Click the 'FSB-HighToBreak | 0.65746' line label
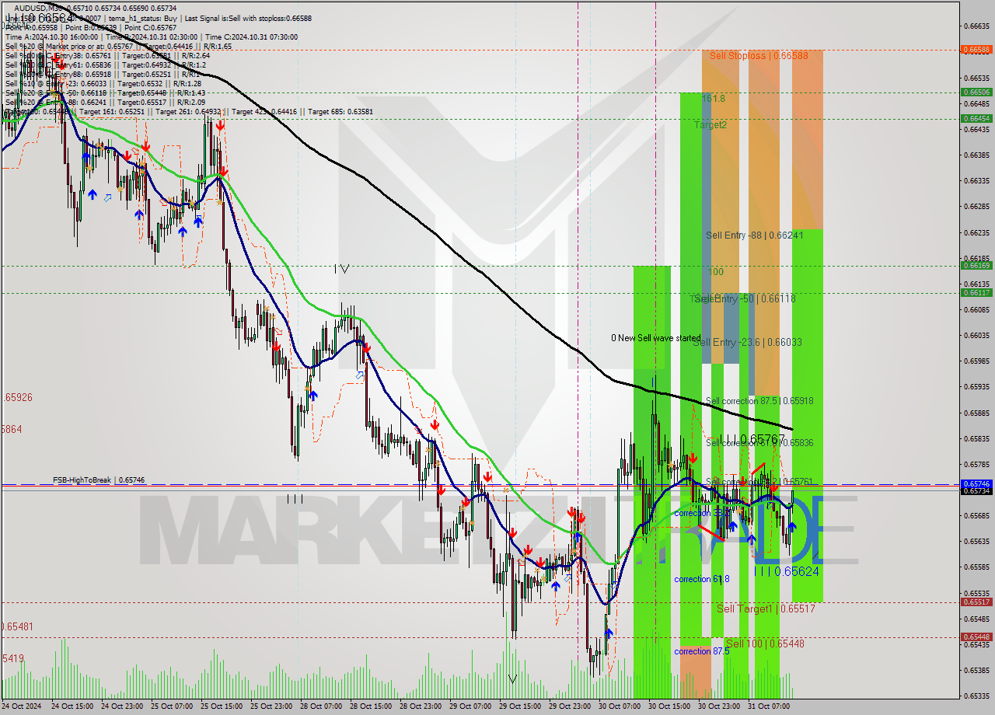Screen dimensions: 995x715 (x=99, y=480)
